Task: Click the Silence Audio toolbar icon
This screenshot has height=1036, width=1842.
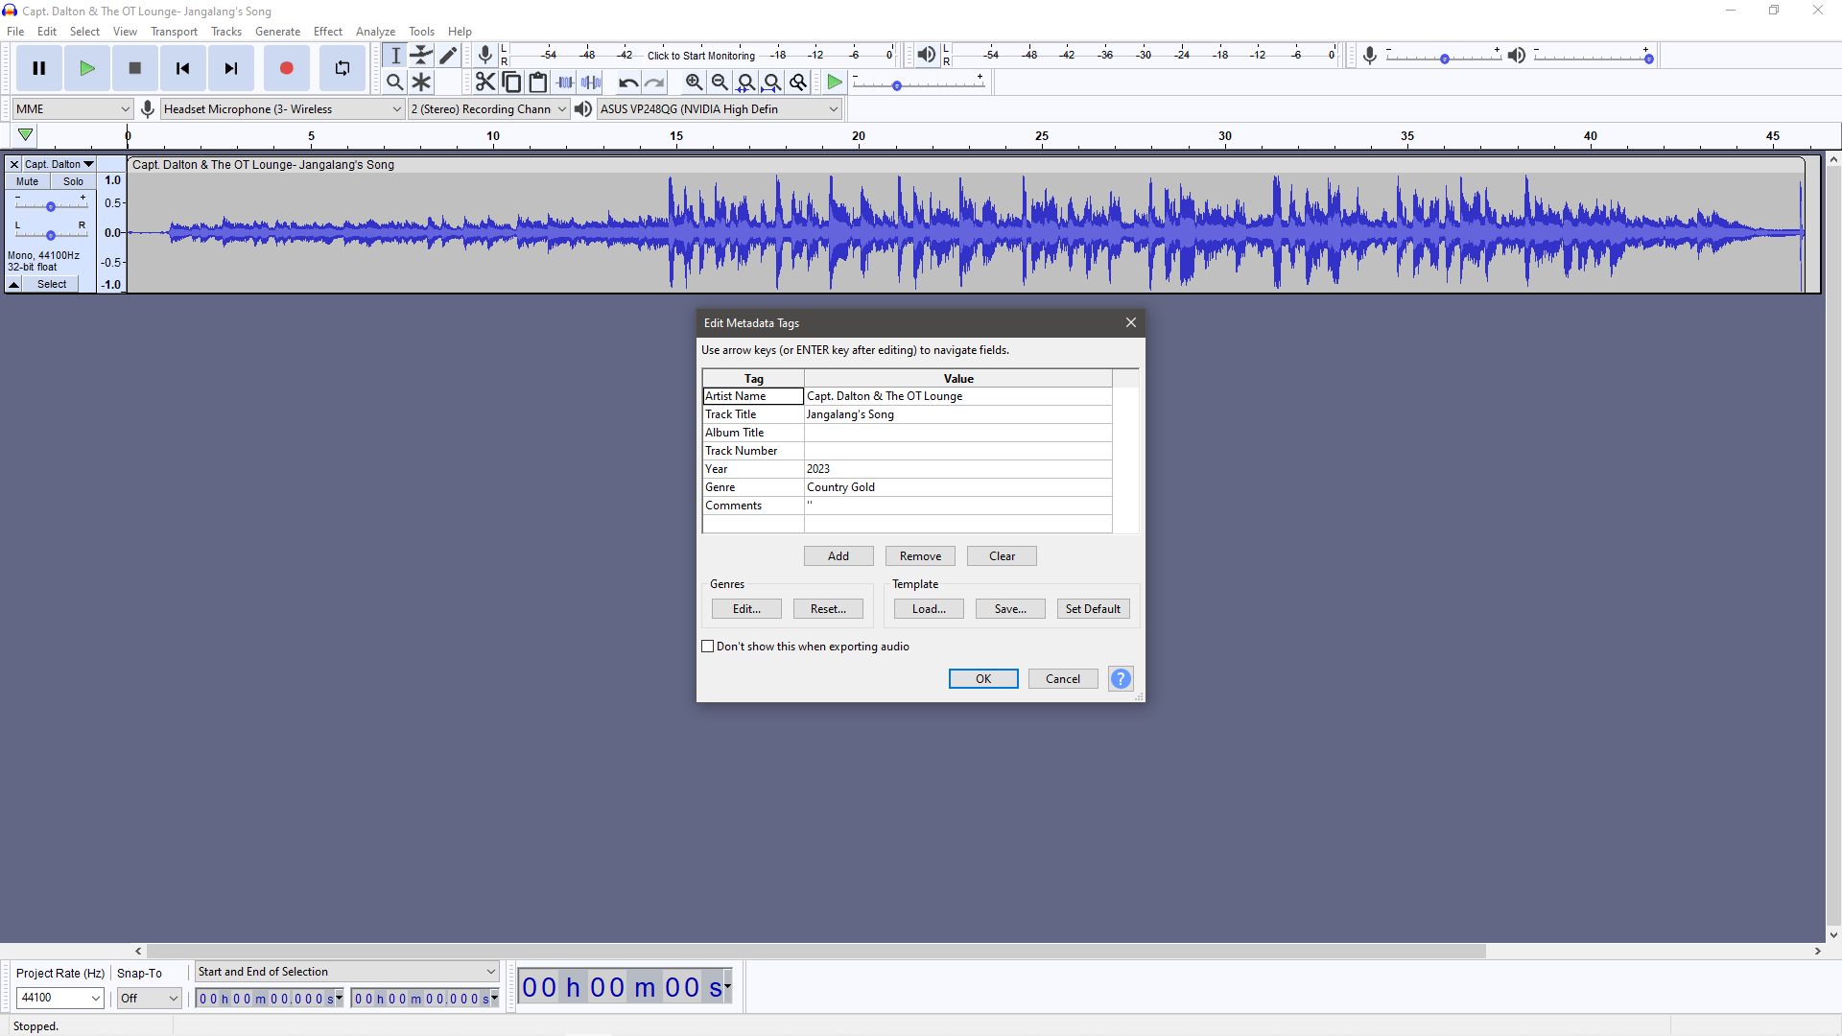Action: [x=591, y=82]
